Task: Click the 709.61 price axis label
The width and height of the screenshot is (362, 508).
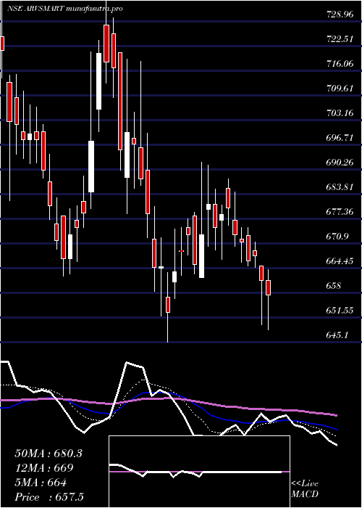Action: pos(339,89)
